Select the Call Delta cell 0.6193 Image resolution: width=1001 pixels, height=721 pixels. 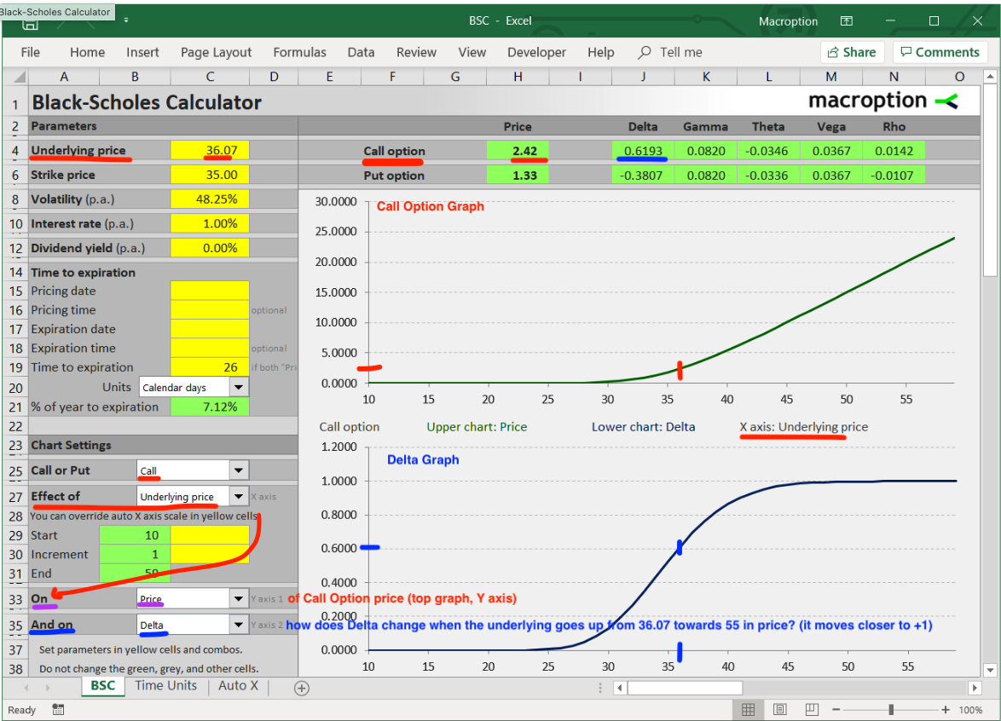tap(643, 151)
